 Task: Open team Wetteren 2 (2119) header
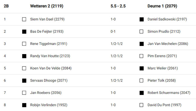pos(47,6)
